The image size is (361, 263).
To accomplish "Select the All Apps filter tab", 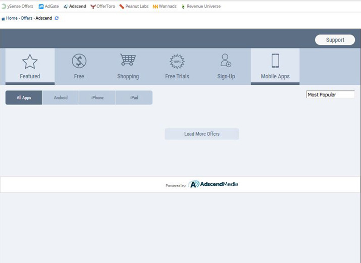I will click(24, 97).
